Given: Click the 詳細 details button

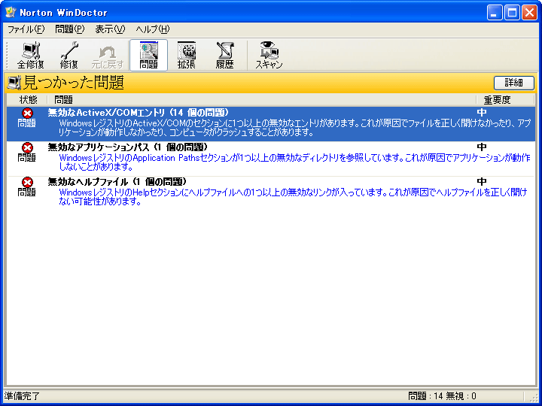Looking at the screenshot, I should click(x=513, y=83).
